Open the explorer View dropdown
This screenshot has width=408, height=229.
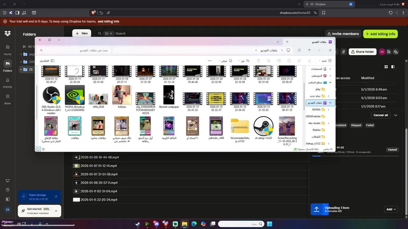(x=225, y=60)
